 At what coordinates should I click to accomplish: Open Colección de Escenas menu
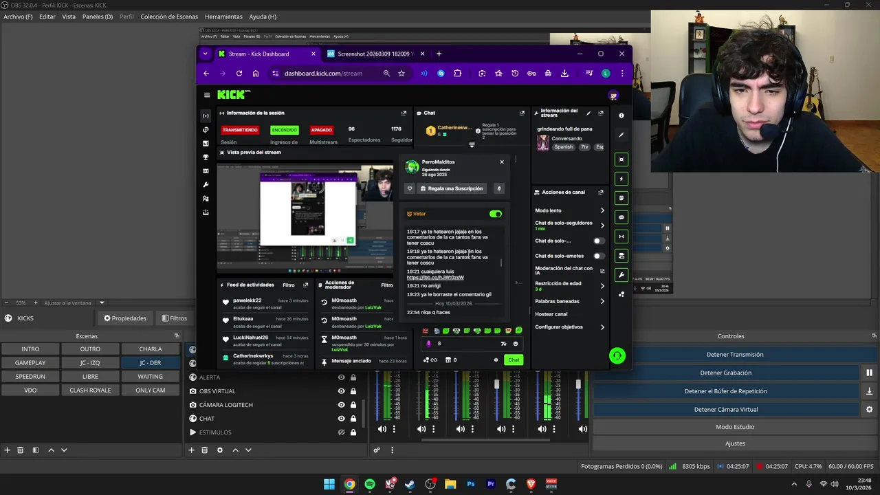tap(169, 16)
